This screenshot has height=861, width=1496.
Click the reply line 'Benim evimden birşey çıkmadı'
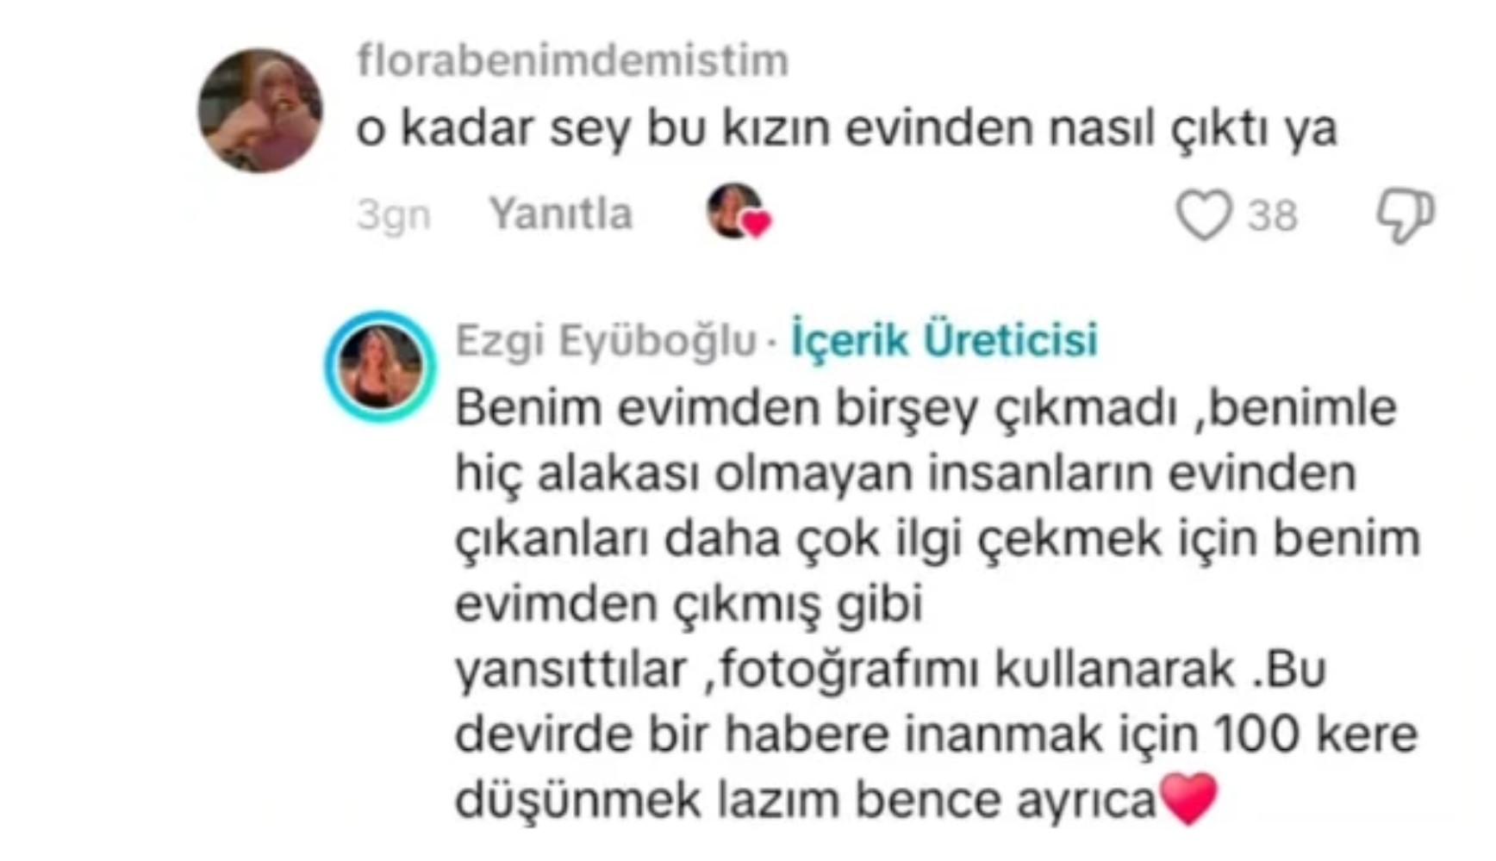816,408
